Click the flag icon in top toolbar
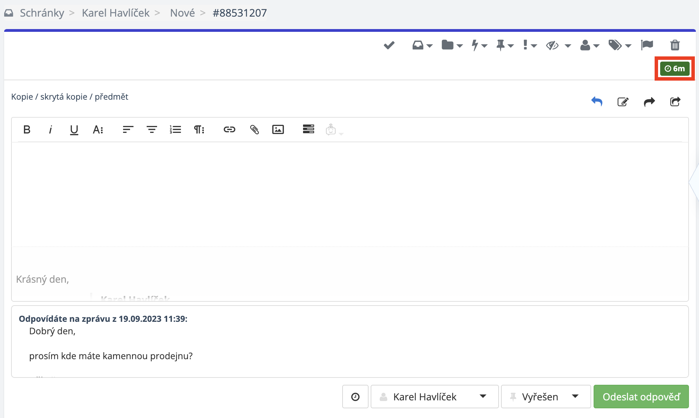This screenshot has width=699, height=418. [647, 45]
